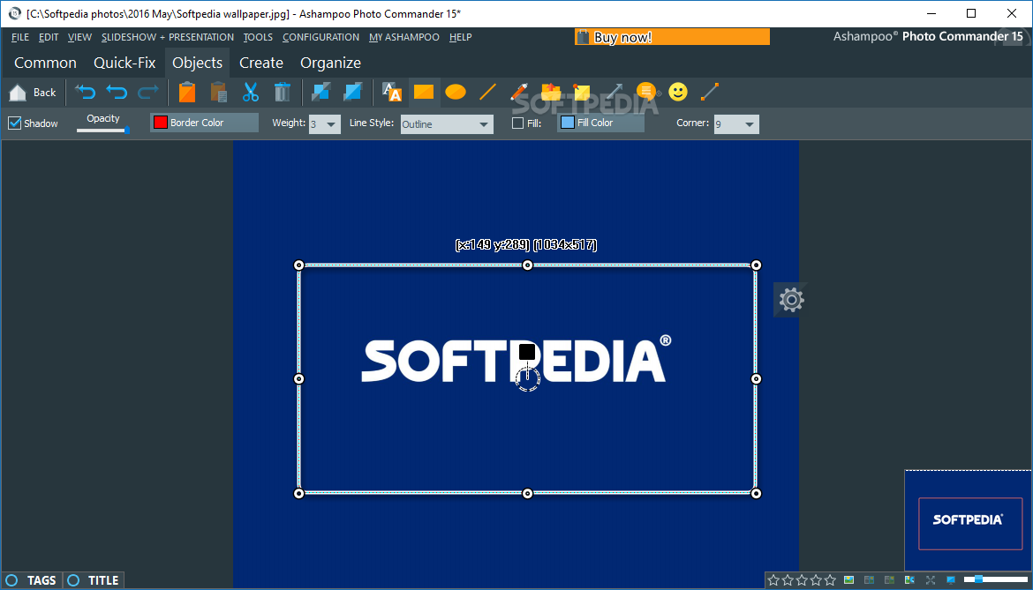Click the top-left rectangle selection handle
The width and height of the screenshot is (1033, 590).
tap(298, 265)
